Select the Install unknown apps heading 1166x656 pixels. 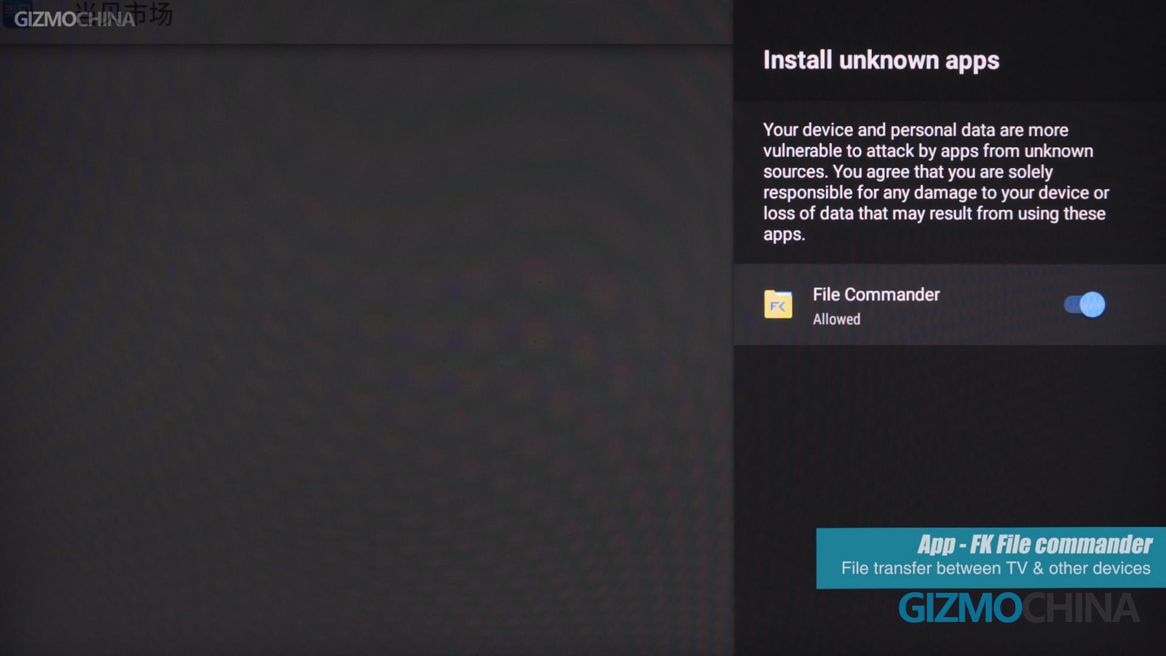point(882,60)
